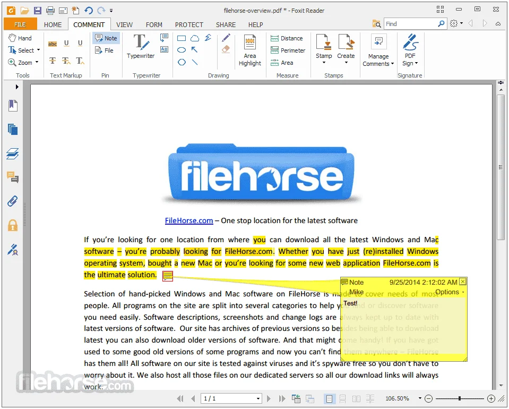Open the Comments side panel
The height and width of the screenshot is (409, 509).
[x=13, y=177]
